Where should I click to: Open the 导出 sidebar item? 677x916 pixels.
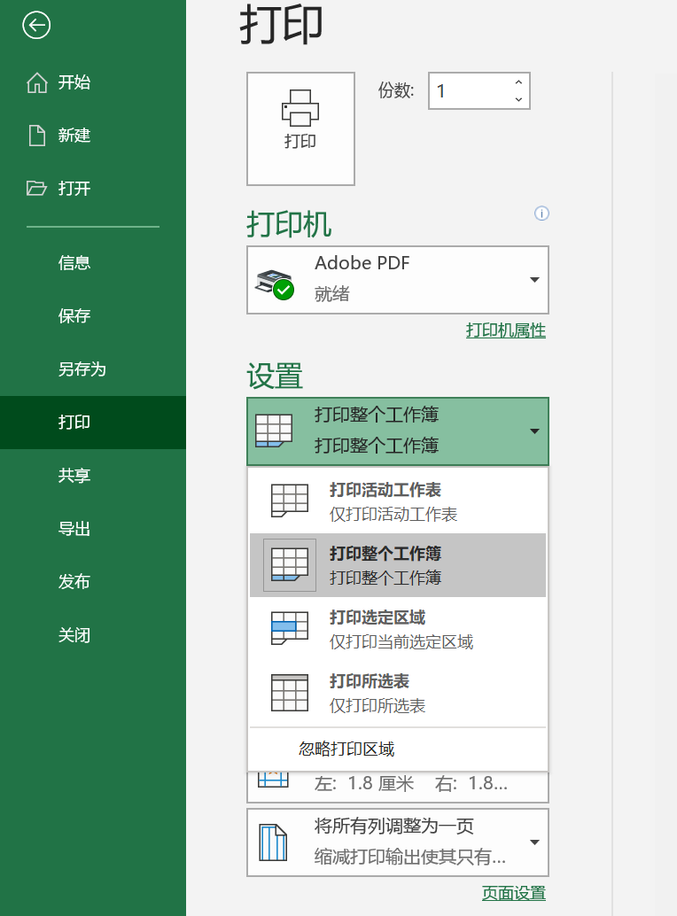point(93,529)
